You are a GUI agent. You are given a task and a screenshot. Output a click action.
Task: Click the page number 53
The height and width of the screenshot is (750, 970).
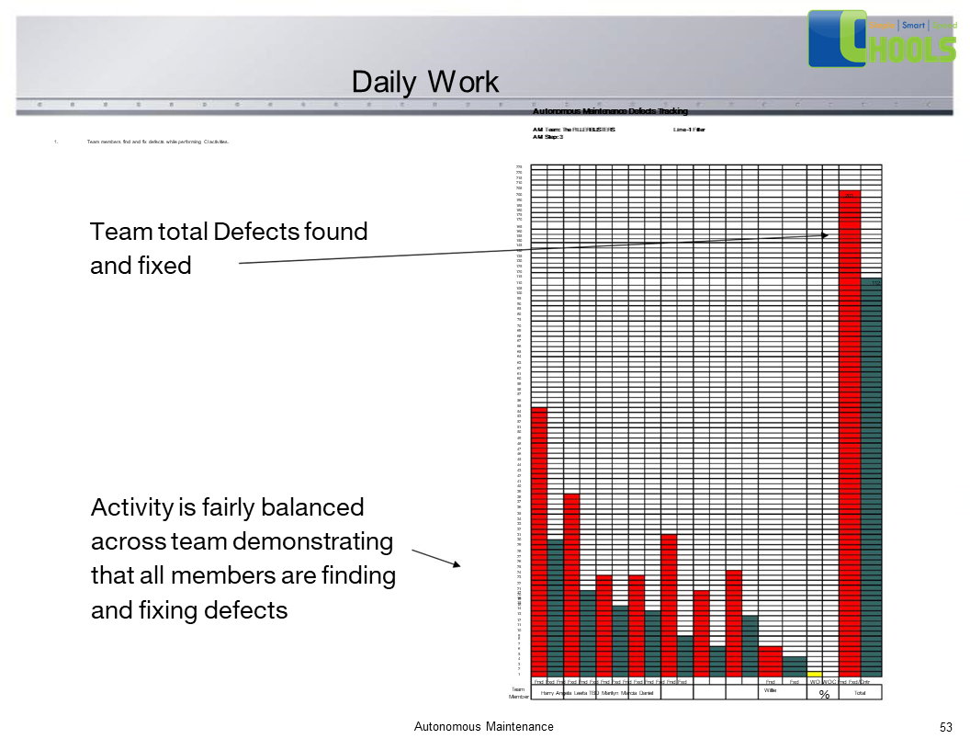(946, 727)
